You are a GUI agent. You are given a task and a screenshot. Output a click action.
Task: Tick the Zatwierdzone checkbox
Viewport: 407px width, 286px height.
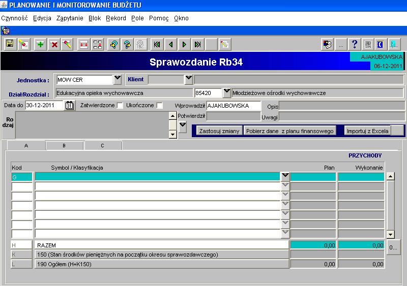click(120, 106)
